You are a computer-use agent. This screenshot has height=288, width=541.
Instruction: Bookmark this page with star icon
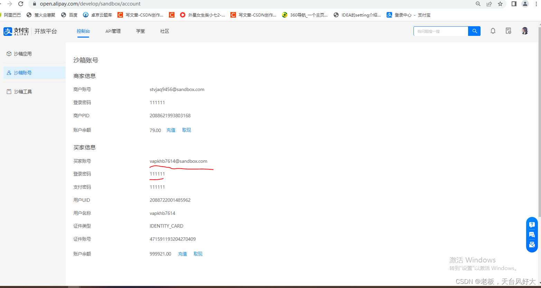pos(500,4)
